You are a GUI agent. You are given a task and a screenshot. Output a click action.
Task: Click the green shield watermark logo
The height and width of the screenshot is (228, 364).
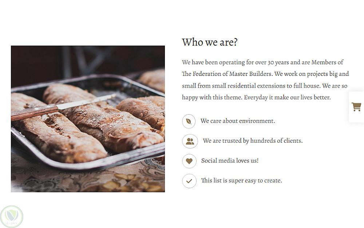point(12,217)
